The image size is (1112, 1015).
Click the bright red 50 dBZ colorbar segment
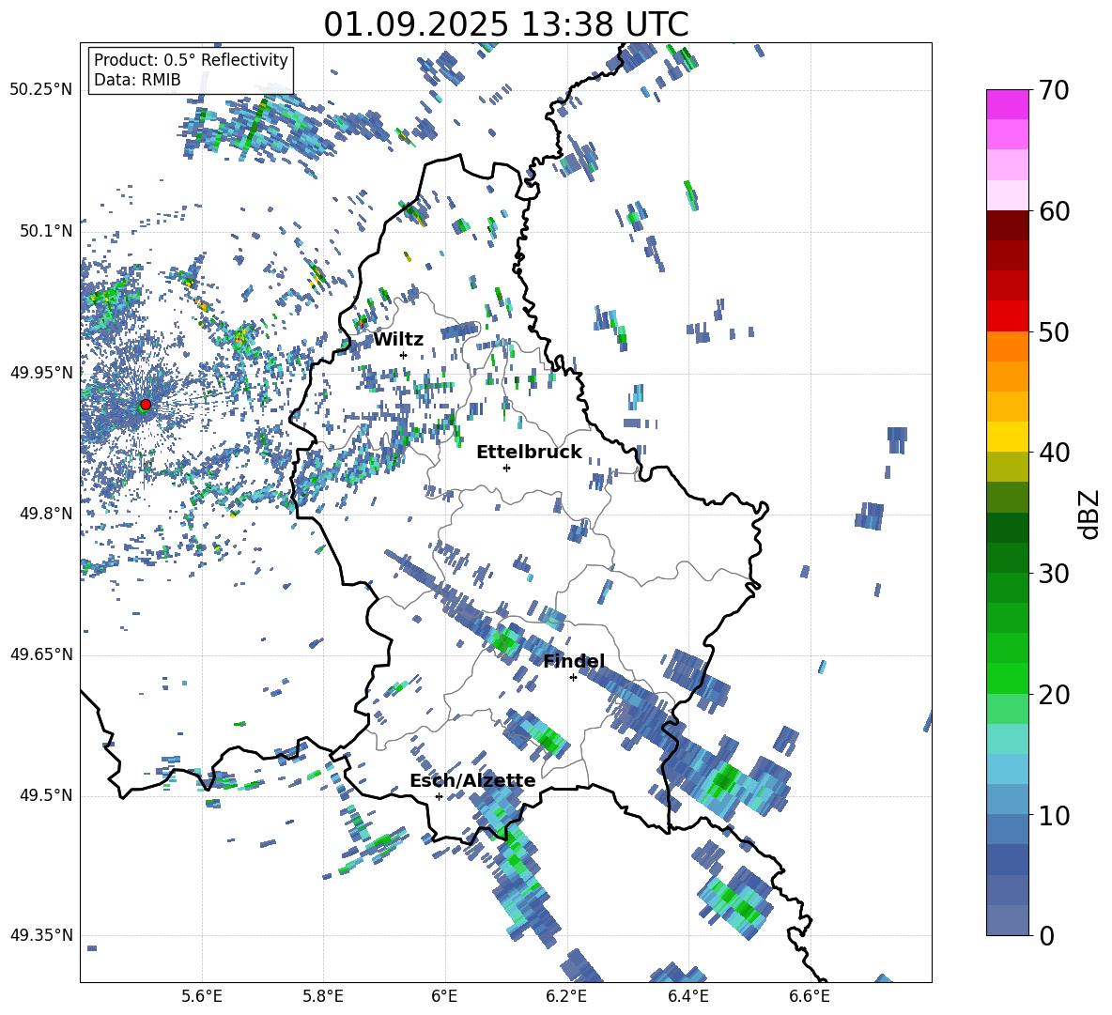pos(1007,316)
